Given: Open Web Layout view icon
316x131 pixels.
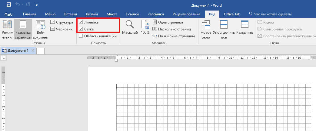Looking at the screenshot, I should (40, 30).
